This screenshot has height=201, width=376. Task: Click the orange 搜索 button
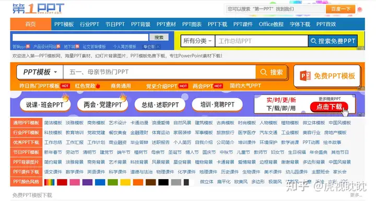tap(272, 72)
